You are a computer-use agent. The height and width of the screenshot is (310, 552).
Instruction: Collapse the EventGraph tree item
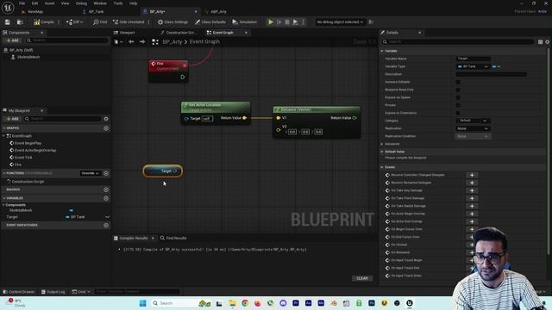pos(3,136)
